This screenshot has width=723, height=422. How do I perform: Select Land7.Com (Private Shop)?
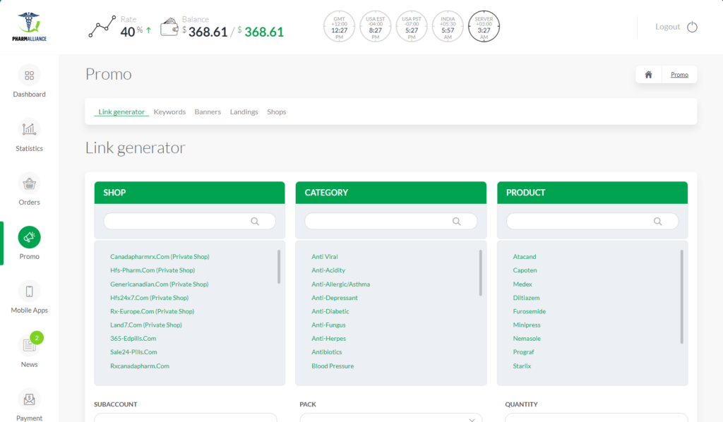pyautogui.click(x=146, y=325)
